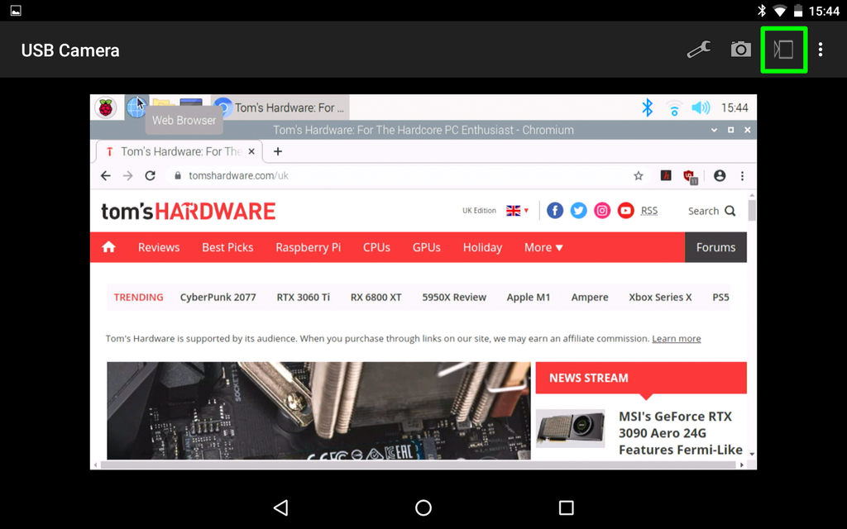Launch the Web Browser globe icon
This screenshot has width=847, height=529.
click(x=135, y=107)
